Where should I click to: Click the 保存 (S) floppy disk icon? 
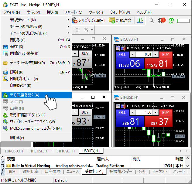coord(5,47)
